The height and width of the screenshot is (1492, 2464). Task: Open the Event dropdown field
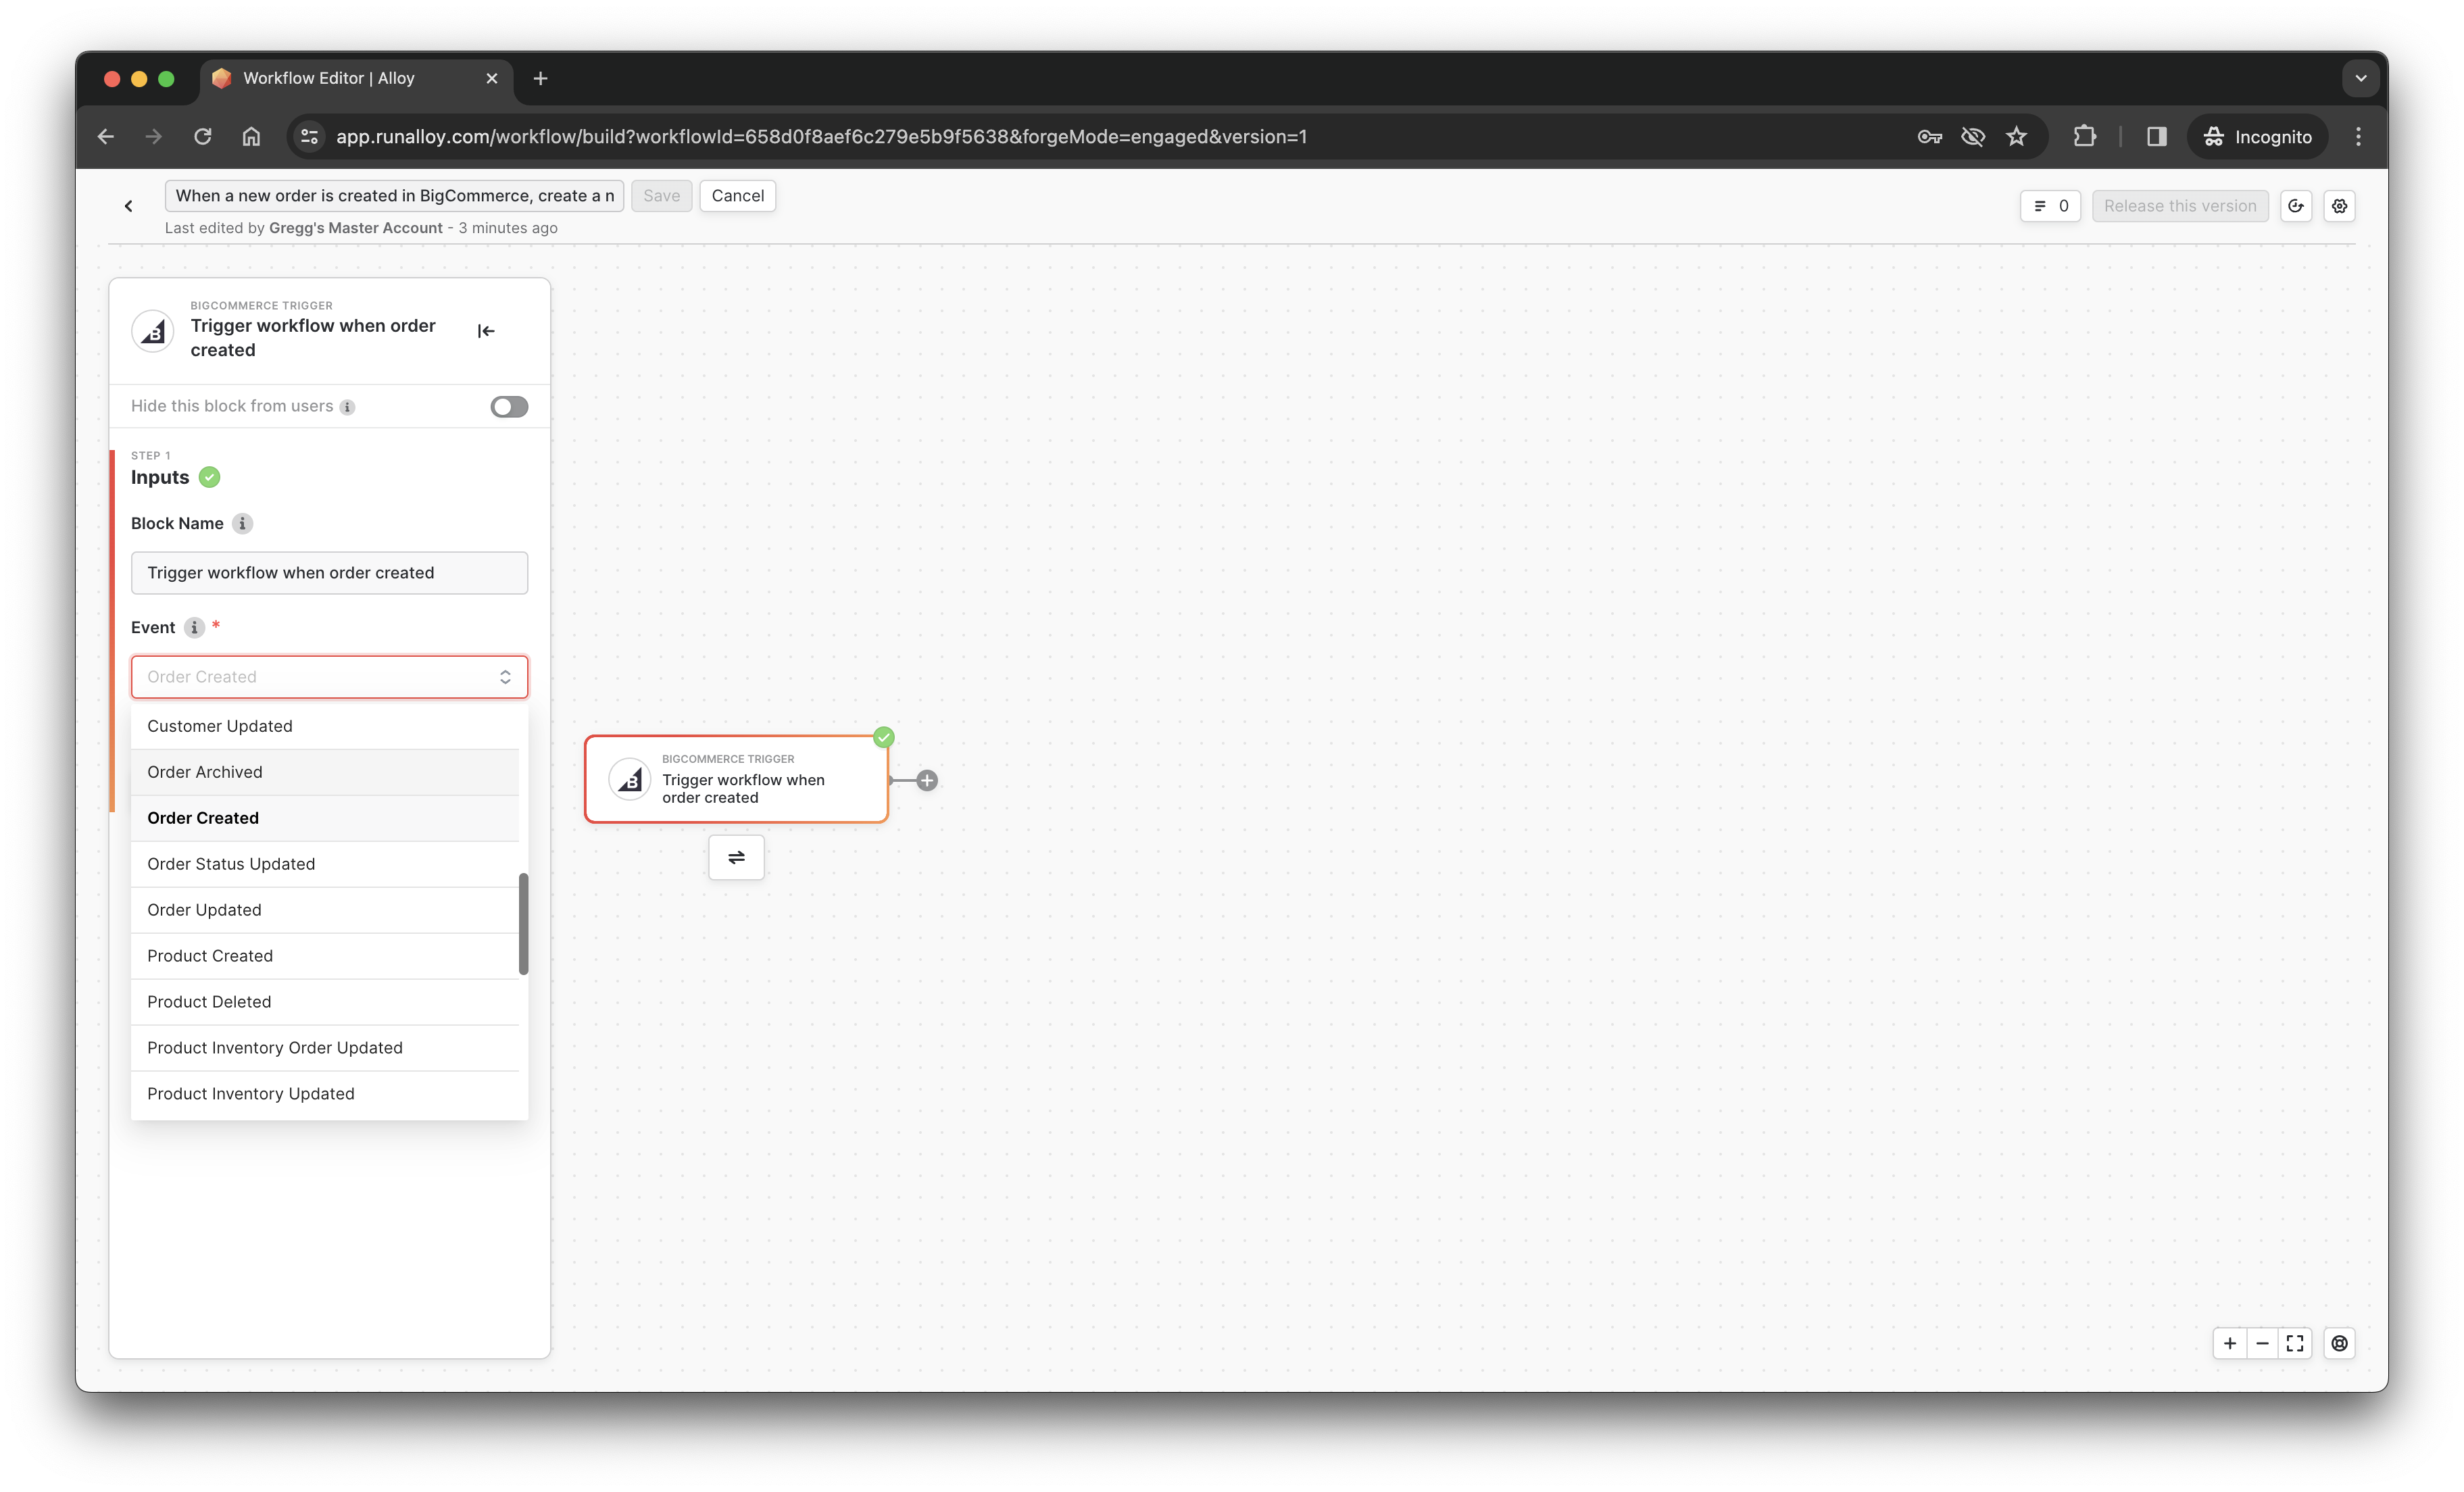pos(329,677)
